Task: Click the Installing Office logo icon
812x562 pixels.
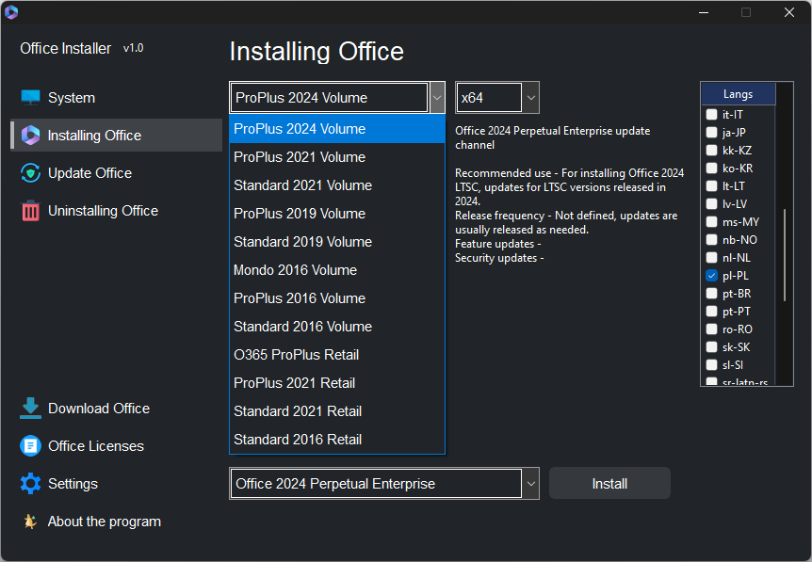Action: click(x=30, y=135)
